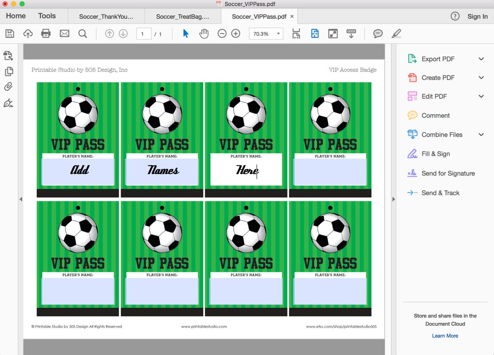This screenshot has height=355, width=494.
Task: Zoom in on the page
Action: [235, 33]
